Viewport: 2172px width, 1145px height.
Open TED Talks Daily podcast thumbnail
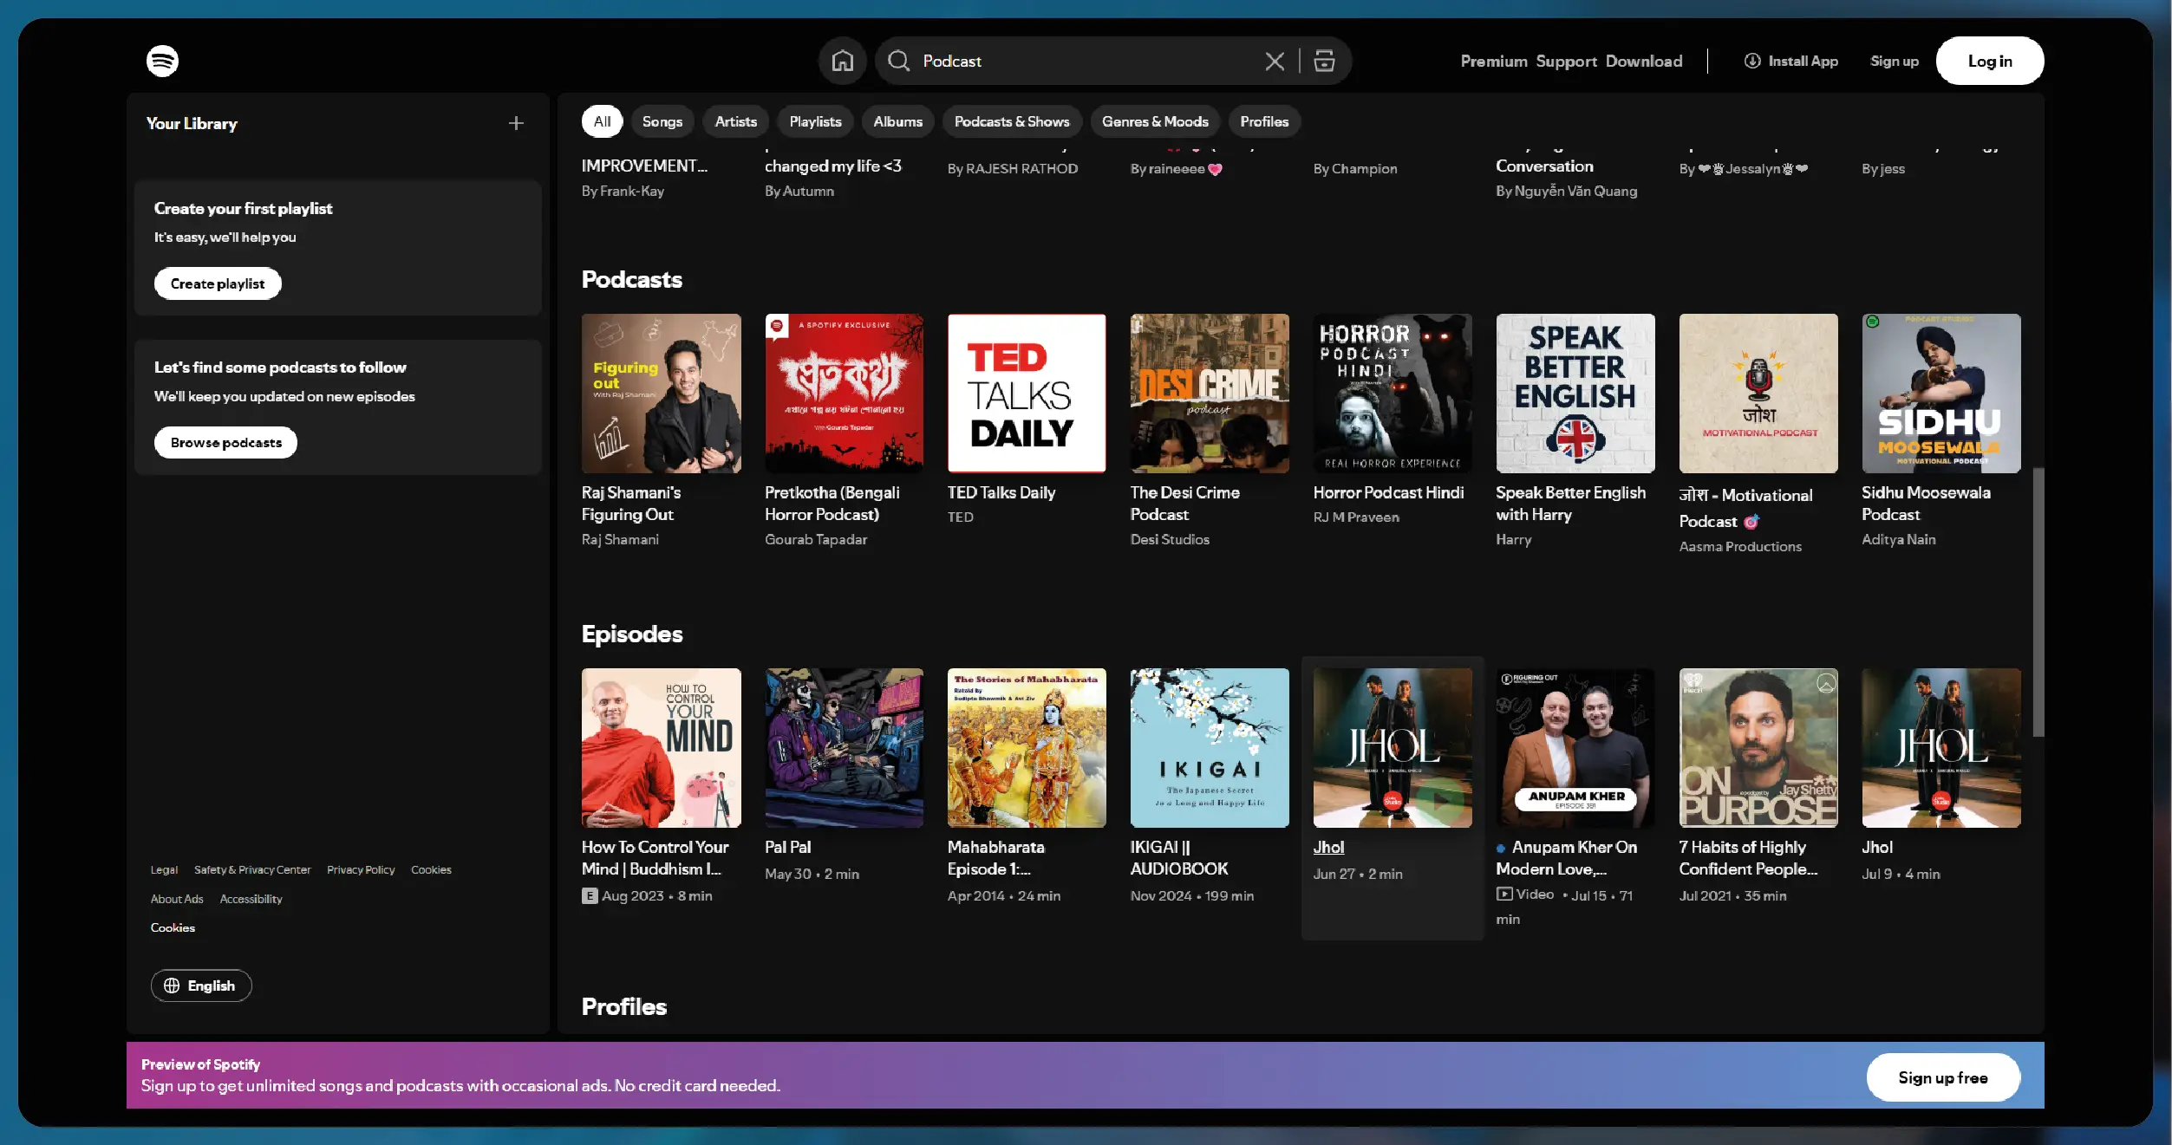[x=1027, y=394]
